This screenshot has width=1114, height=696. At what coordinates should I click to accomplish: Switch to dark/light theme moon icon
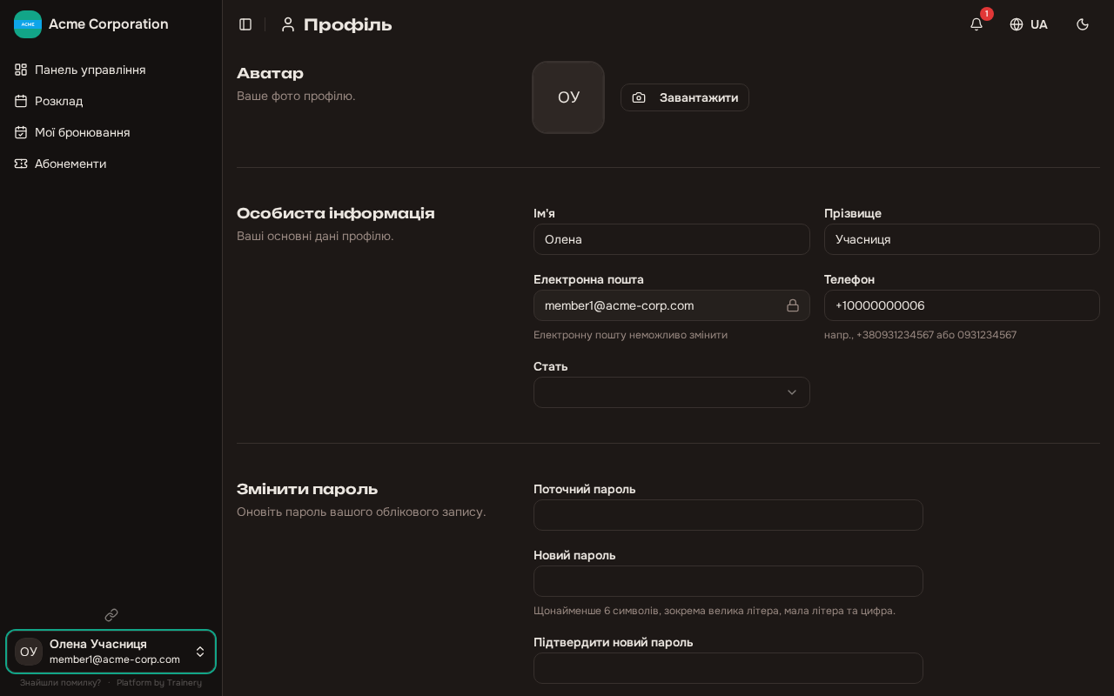(1083, 24)
